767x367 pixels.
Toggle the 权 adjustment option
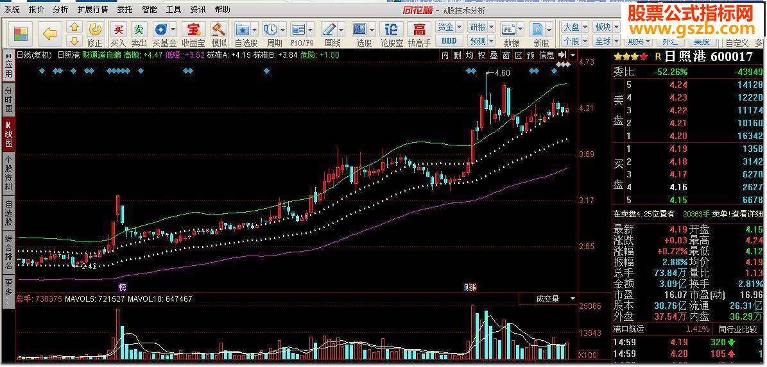(x=482, y=55)
